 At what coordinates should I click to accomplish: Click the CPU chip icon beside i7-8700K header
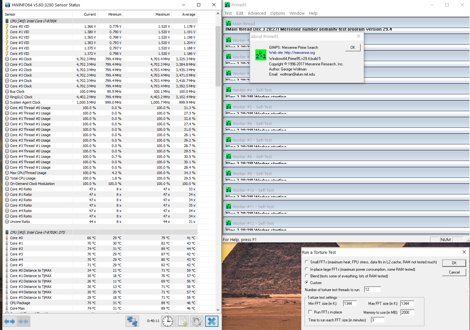click(x=7, y=21)
